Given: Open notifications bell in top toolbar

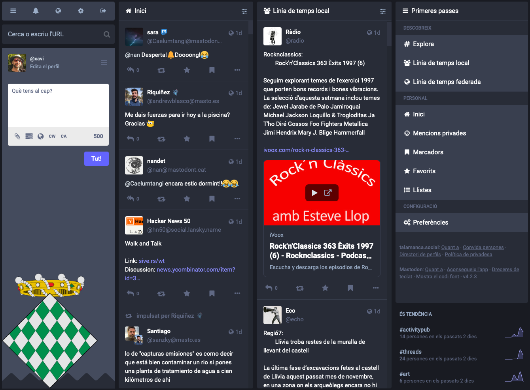Looking at the screenshot, I should 36,11.
